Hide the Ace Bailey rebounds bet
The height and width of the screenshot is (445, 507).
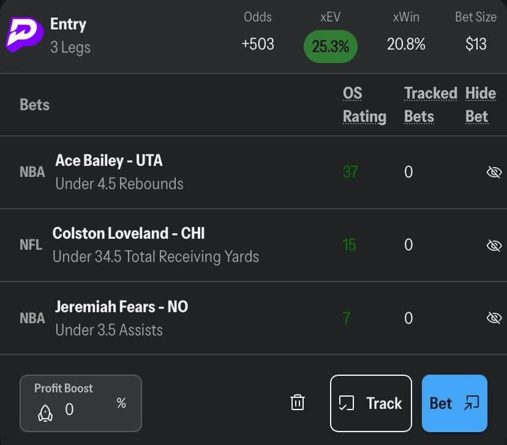(x=493, y=172)
